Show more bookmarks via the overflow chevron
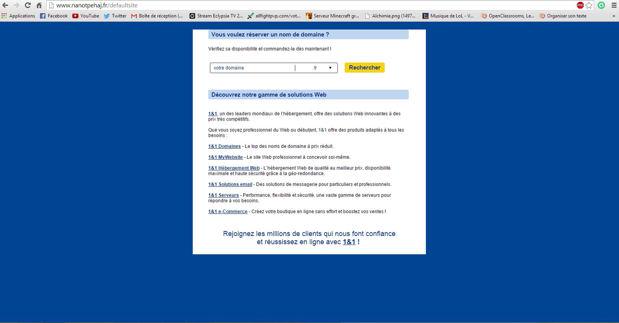This screenshot has width=619, height=323. 614,16
